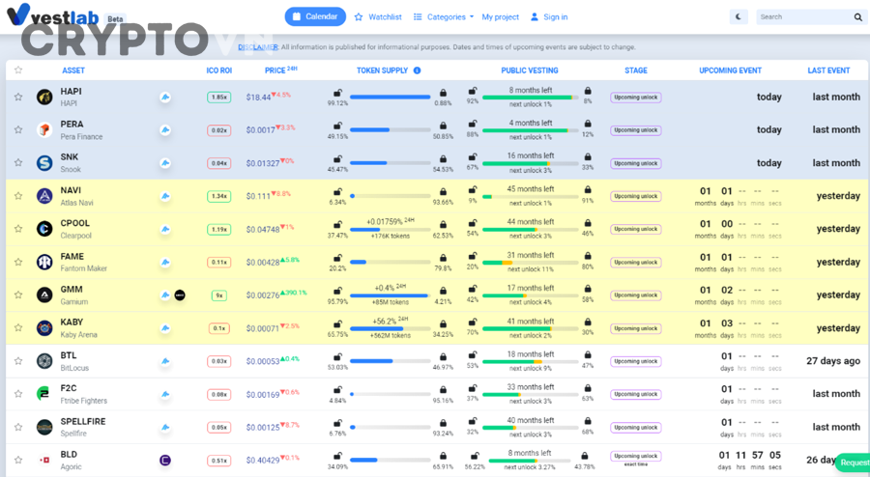
Task: Click the Token Supply info icon
Action: point(418,70)
